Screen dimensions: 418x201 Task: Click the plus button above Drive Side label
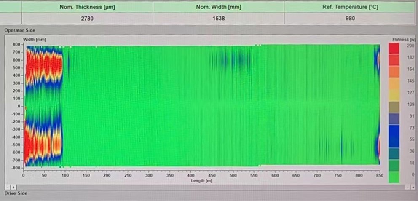(x=13, y=186)
